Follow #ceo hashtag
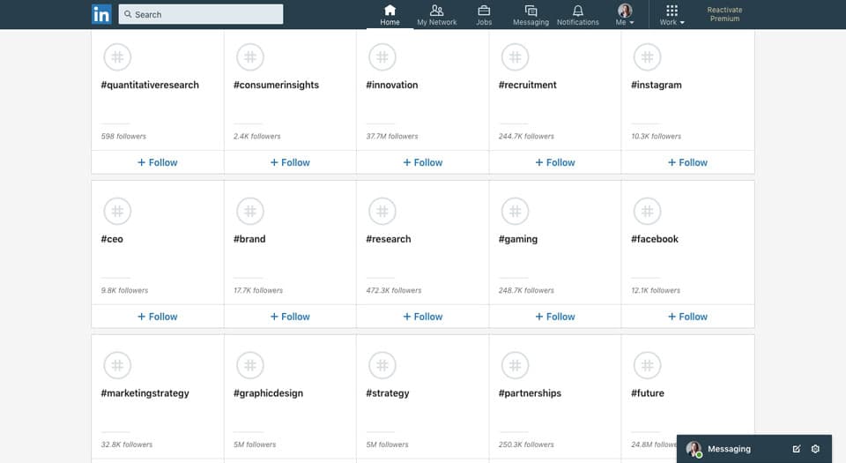Viewport: 846px width, 463px height. click(x=158, y=317)
